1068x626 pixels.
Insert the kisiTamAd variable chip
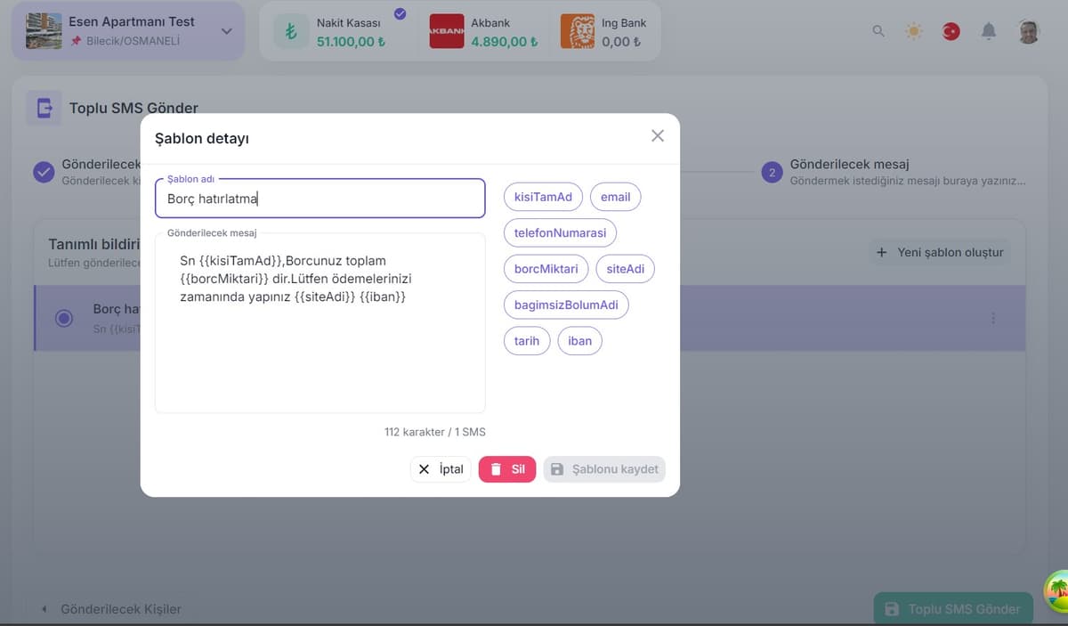pyautogui.click(x=543, y=197)
